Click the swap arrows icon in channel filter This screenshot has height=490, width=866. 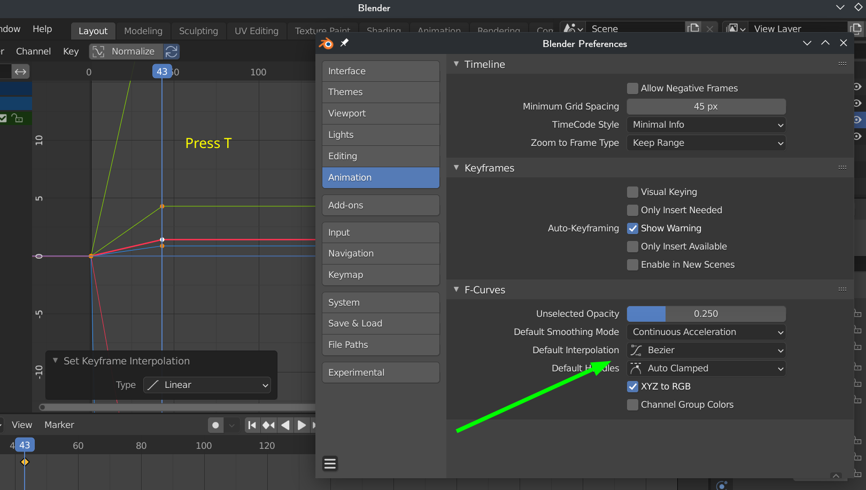[x=20, y=72]
